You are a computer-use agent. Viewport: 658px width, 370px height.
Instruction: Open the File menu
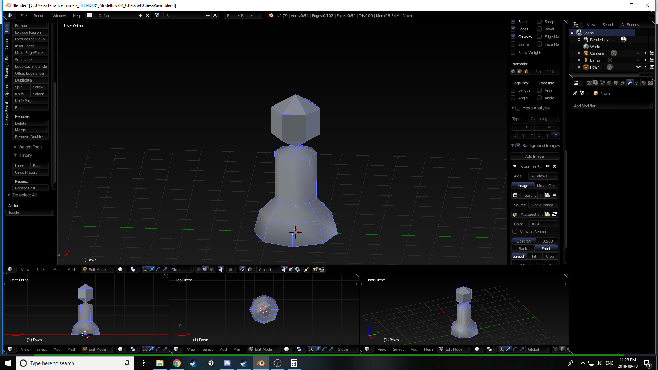pos(24,16)
